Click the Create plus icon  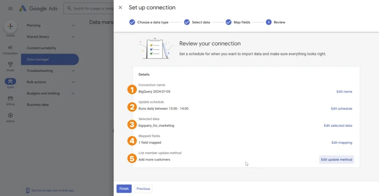[10, 26]
